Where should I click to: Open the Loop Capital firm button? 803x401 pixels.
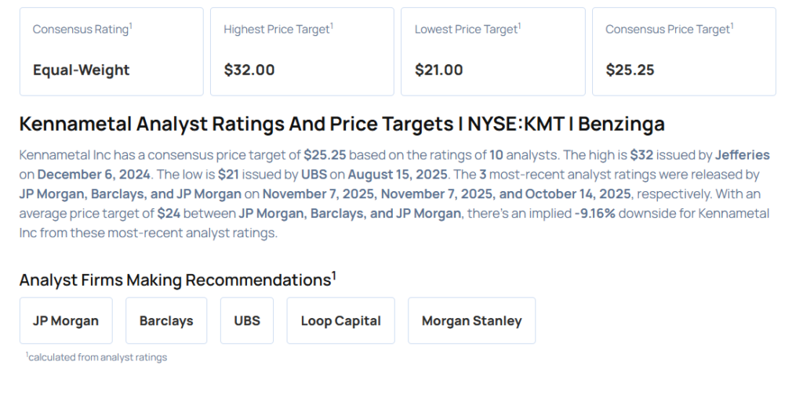coord(340,320)
